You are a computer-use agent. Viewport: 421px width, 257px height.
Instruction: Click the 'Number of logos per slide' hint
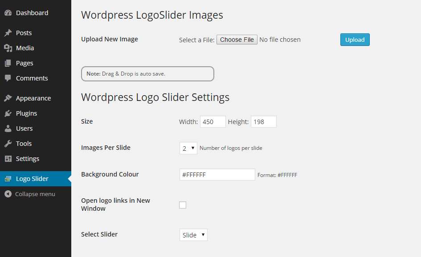[x=231, y=148]
